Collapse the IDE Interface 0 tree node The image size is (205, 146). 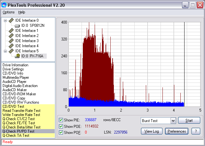click(5, 20)
